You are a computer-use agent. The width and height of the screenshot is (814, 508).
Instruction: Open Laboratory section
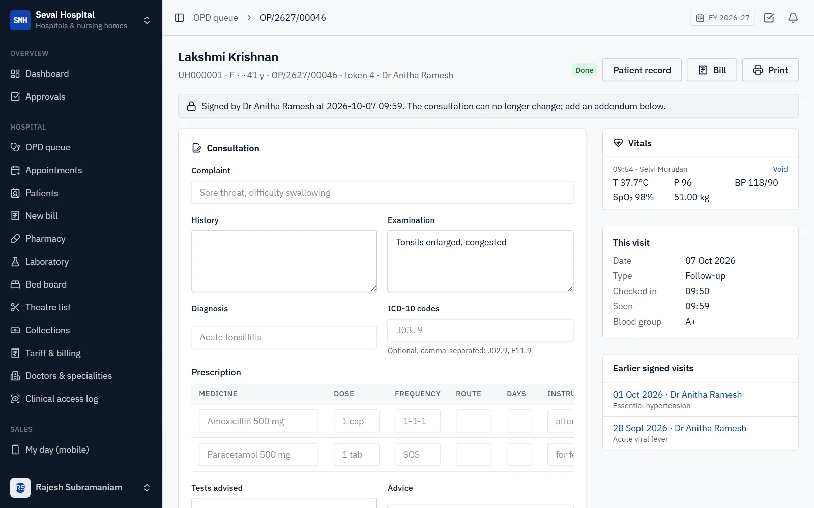coord(81,262)
